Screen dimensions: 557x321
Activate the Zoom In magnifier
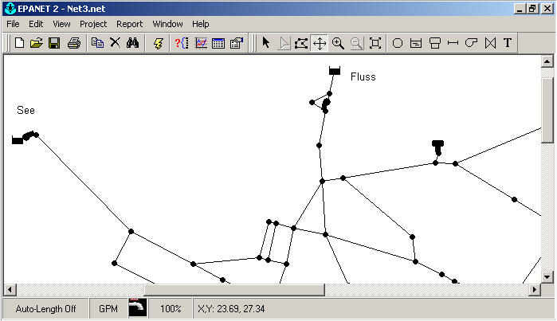pos(338,43)
